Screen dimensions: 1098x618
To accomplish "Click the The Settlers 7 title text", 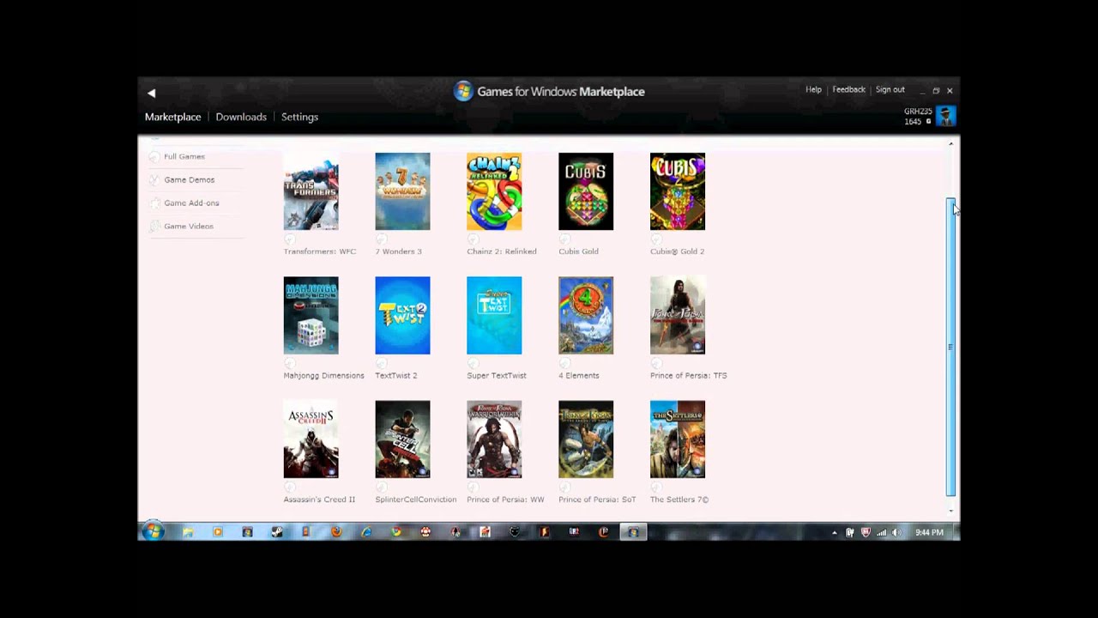I will pos(679,500).
